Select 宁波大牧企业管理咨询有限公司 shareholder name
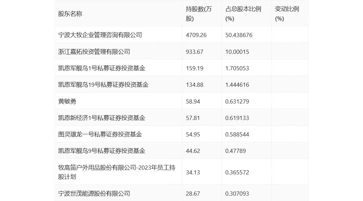The width and height of the screenshot is (363, 201). pos(100,35)
